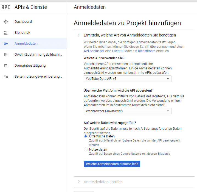Click 'Auf welche Daten wird zugegriffen?' label
The width and height of the screenshot is (197, 192).
pos(110,123)
